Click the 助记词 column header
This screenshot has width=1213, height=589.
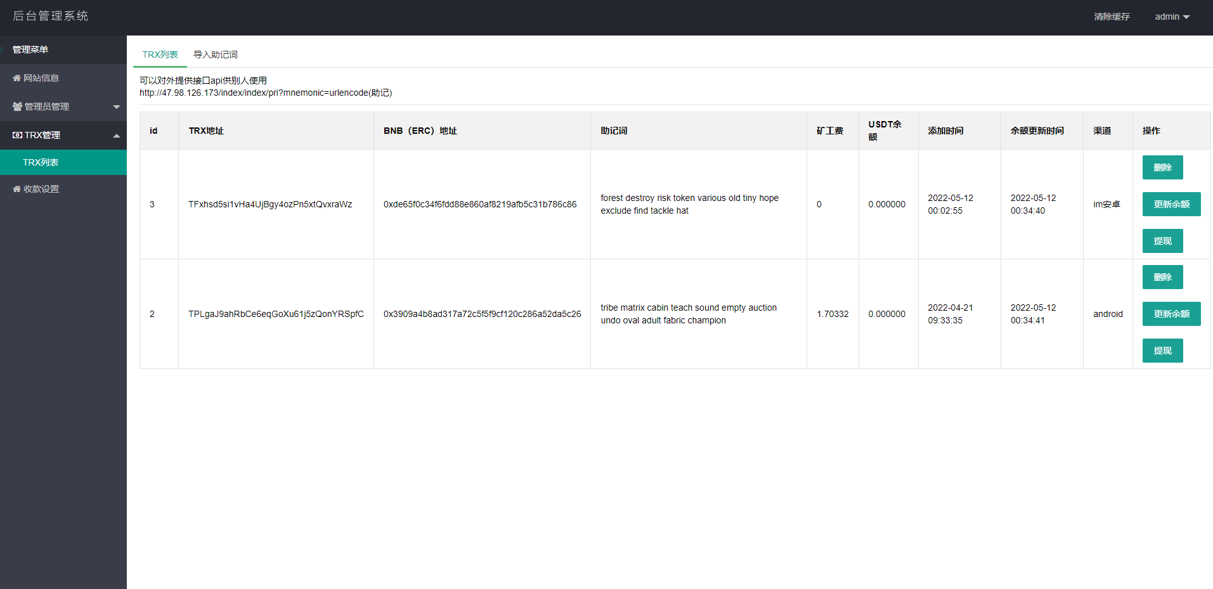pos(614,131)
